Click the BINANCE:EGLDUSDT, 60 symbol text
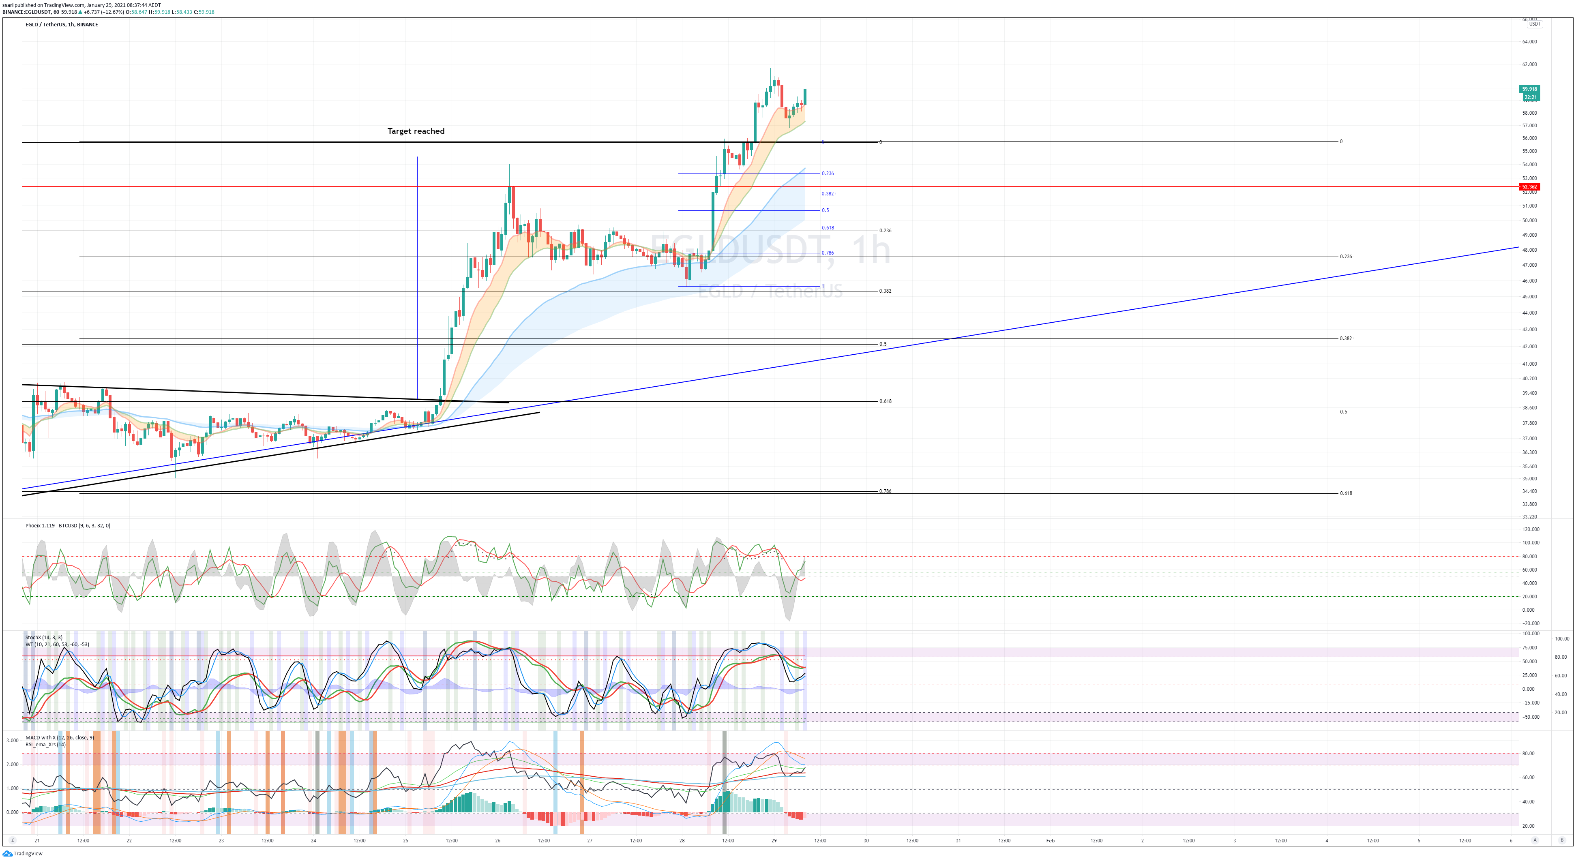 31,12
